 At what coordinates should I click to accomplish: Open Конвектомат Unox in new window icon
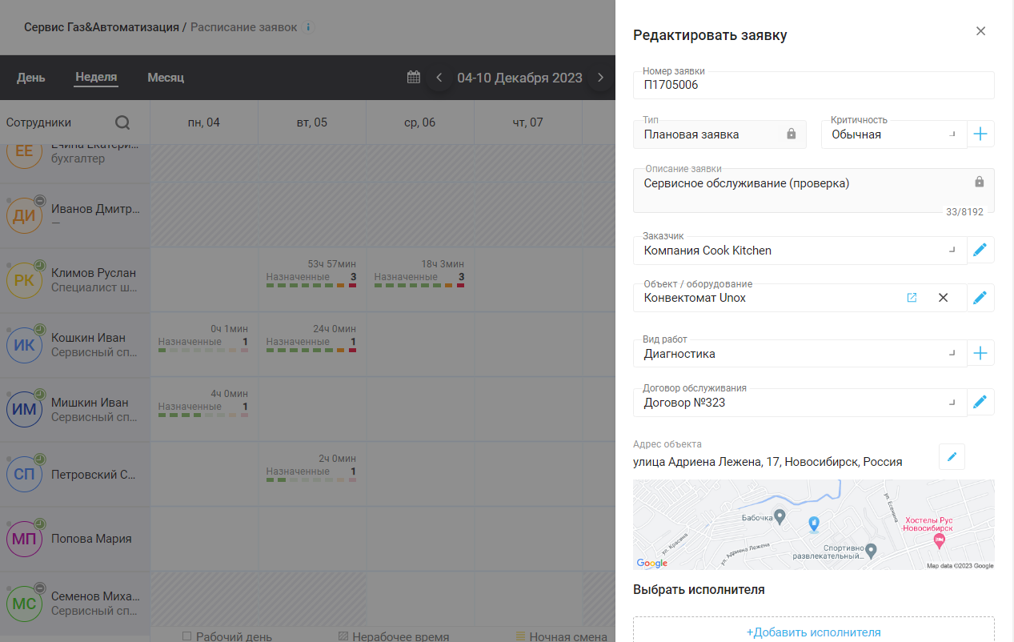click(912, 298)
